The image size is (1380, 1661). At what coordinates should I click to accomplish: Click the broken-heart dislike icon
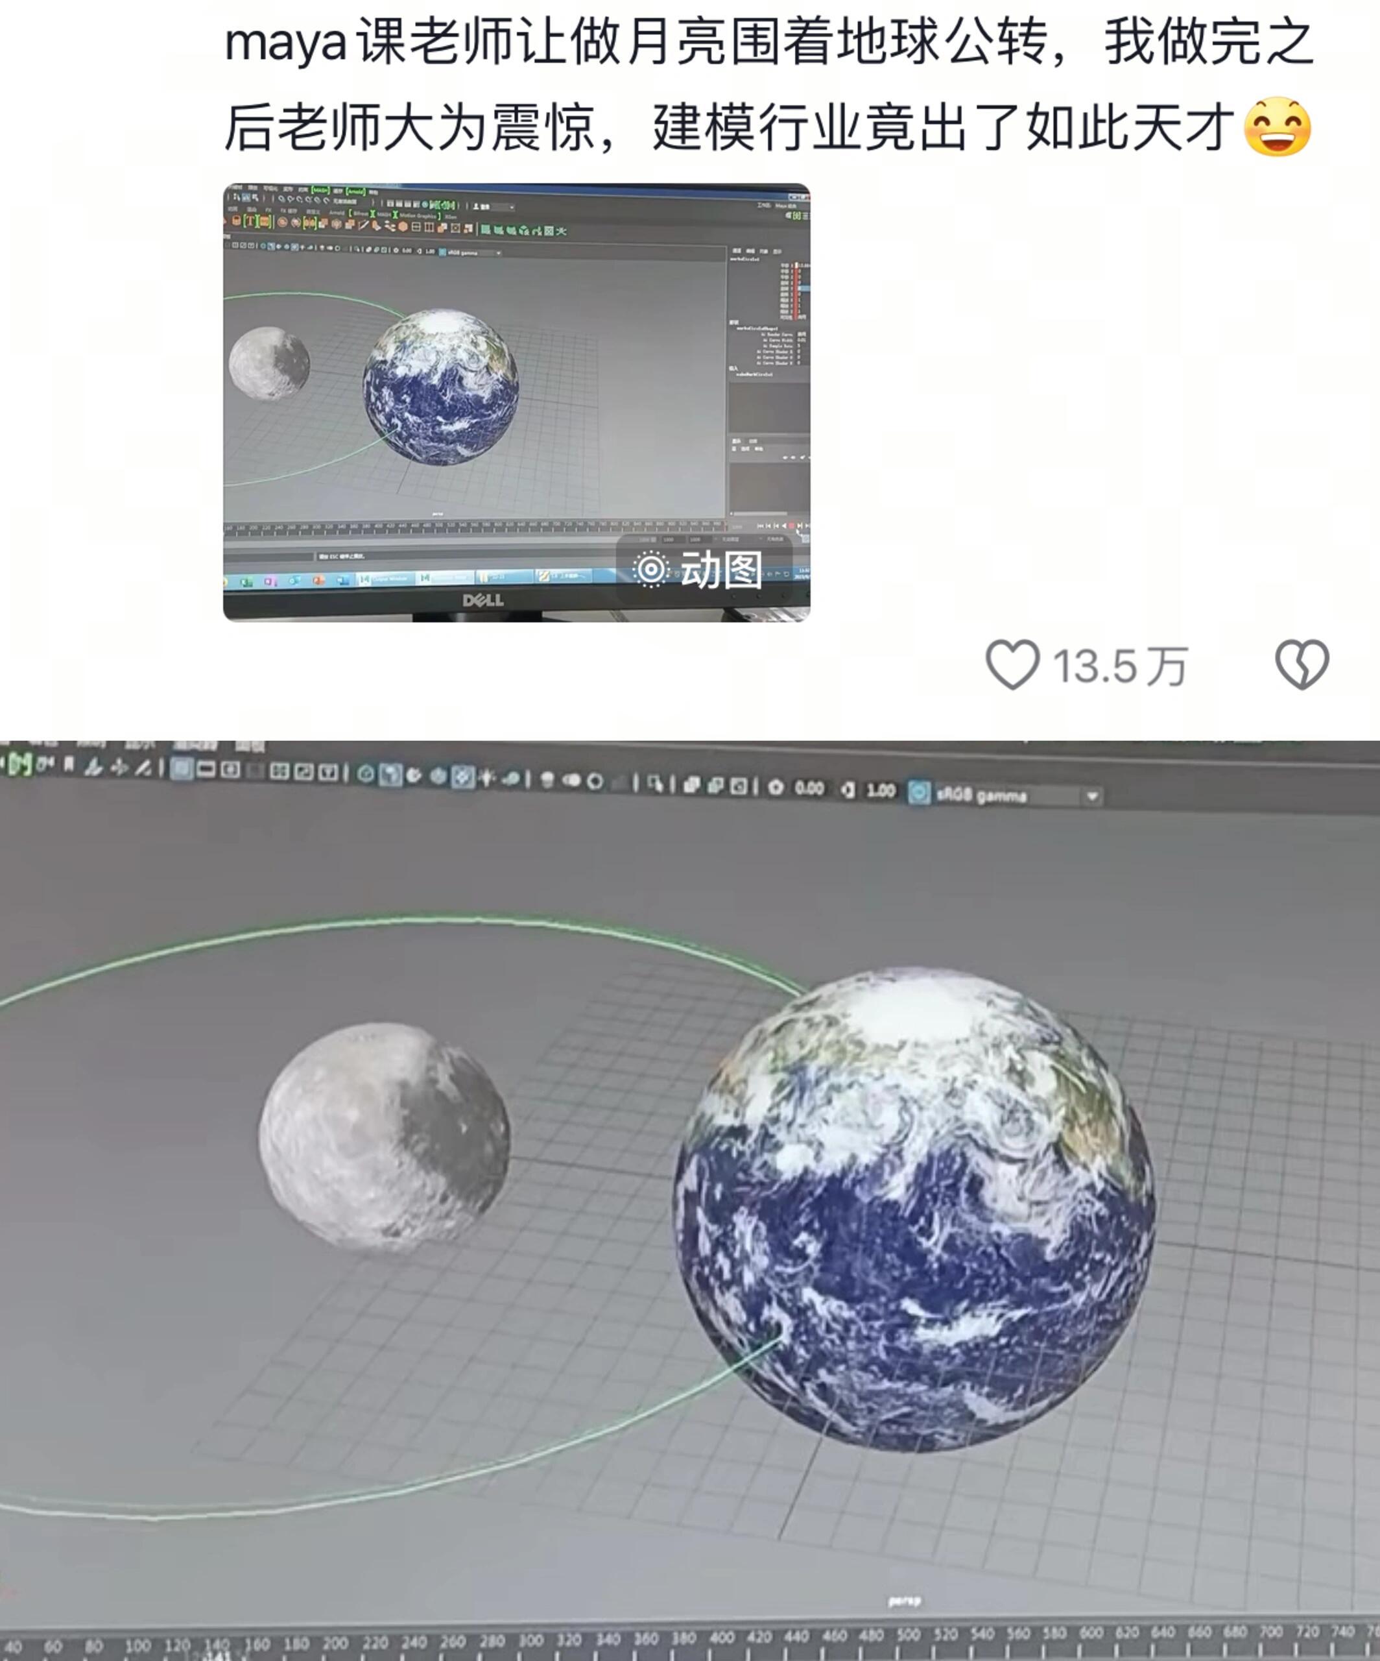pyautogui.click(x=1302, y=664)
